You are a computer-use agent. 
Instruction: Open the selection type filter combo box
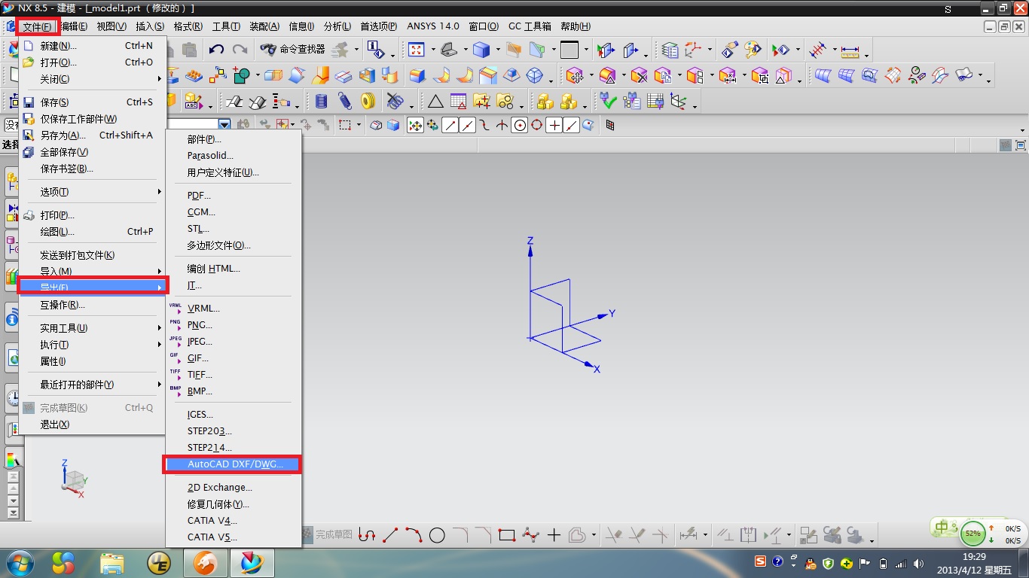pyautogui.click(x=199, y=125)
